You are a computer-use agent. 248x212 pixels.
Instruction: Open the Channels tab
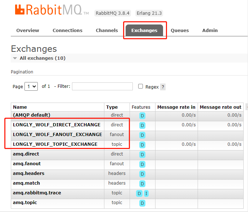tap(107, 30)
